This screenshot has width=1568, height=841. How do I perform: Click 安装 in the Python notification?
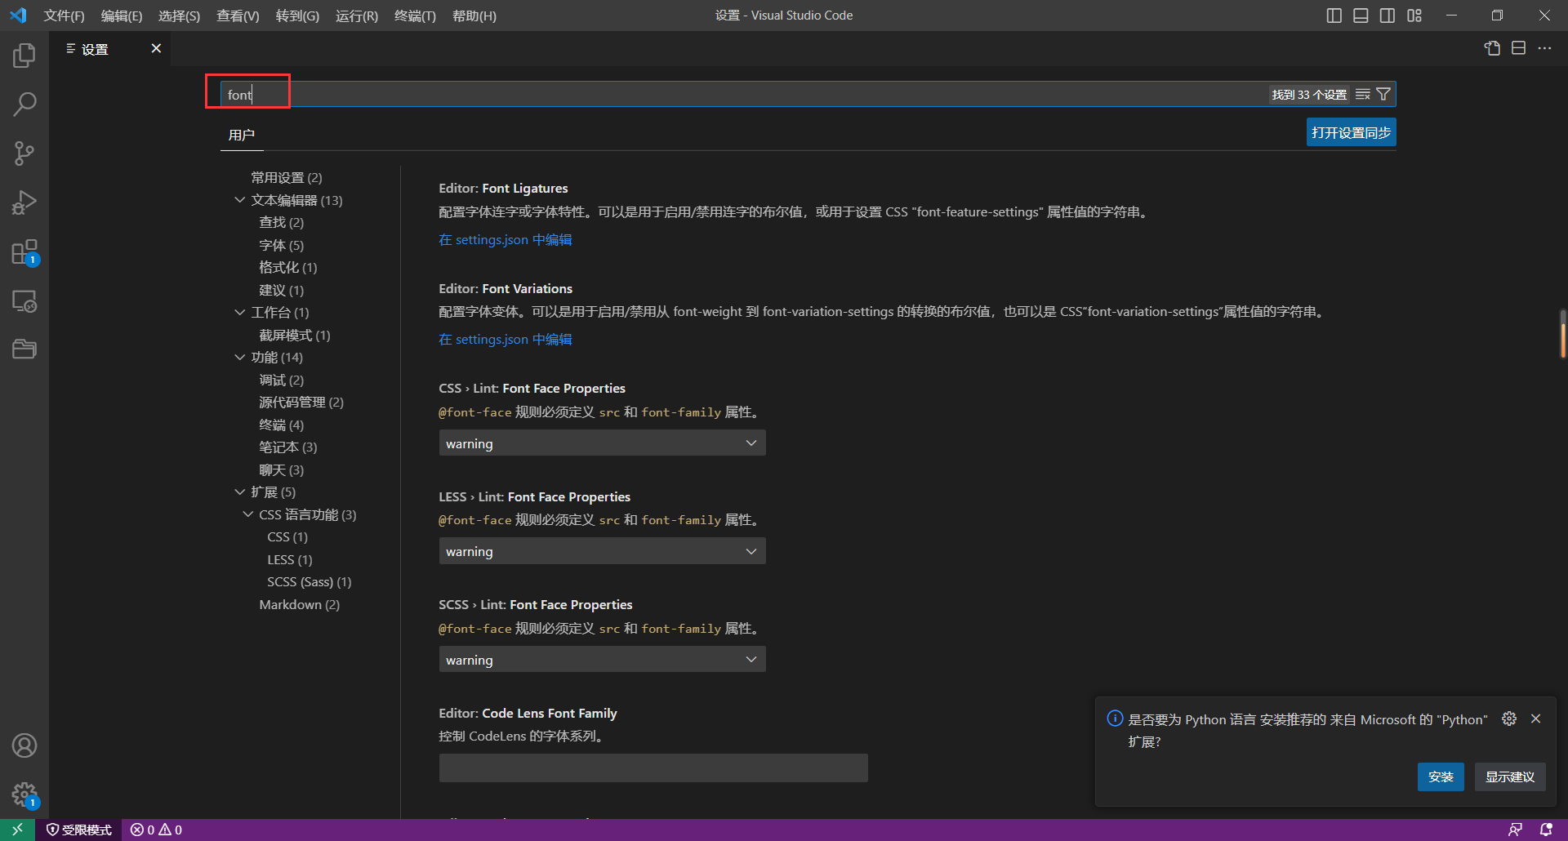tap(1441, 776)
